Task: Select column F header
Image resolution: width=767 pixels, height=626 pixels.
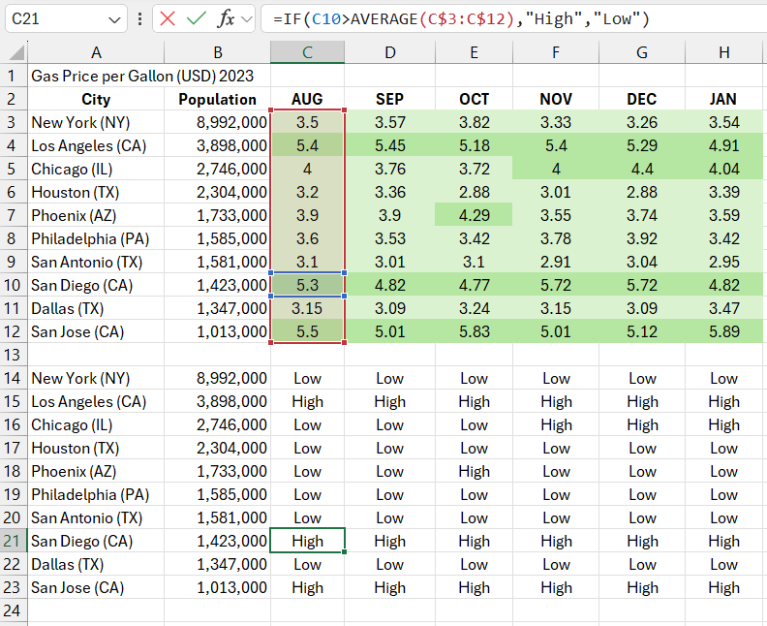Action: 556,52
